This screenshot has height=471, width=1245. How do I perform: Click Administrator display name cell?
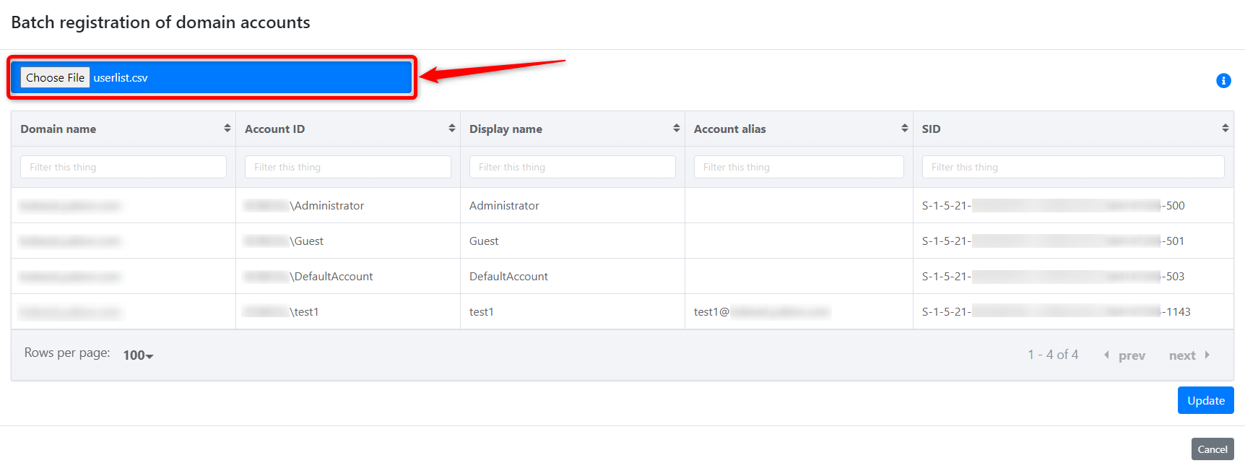tap(573, 205)
